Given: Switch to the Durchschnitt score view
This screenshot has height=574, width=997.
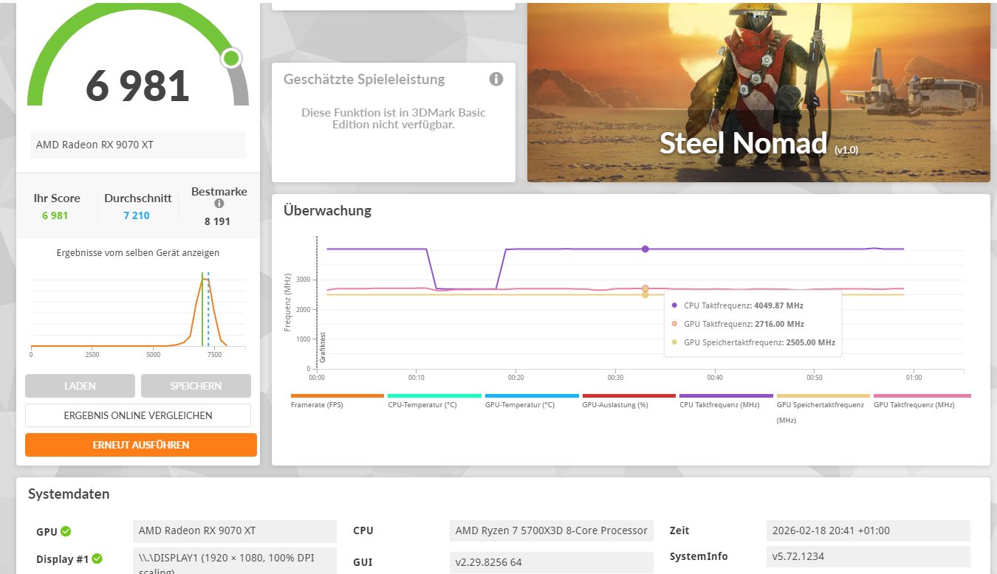Looking at the screenshot, I should 137,206.
